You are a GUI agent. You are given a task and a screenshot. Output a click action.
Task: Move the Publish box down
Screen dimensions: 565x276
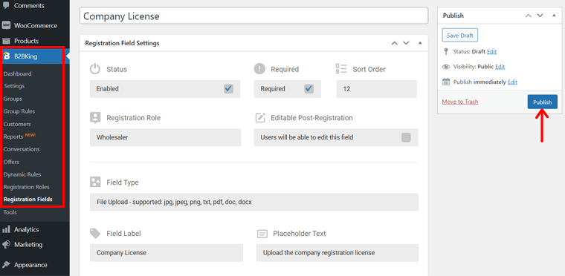(540, 16)
